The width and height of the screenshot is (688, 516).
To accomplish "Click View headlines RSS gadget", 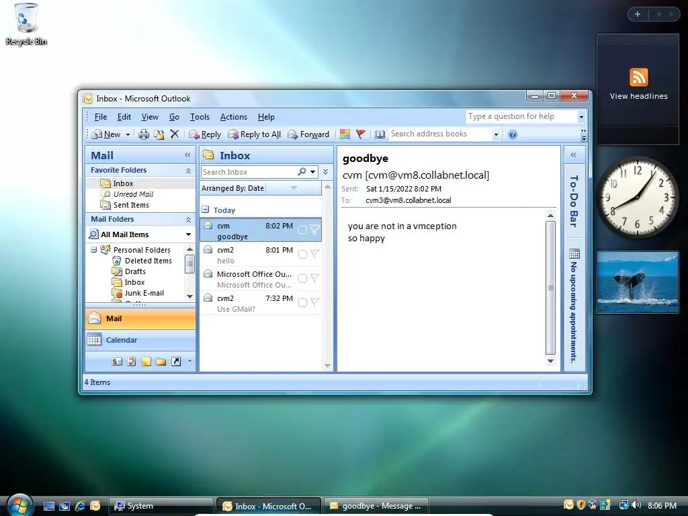I will [x=638, y=84].
